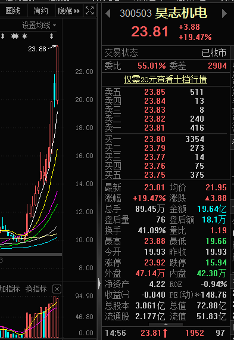
Task: Go to previous stock with left arrow
Action: 108,14
